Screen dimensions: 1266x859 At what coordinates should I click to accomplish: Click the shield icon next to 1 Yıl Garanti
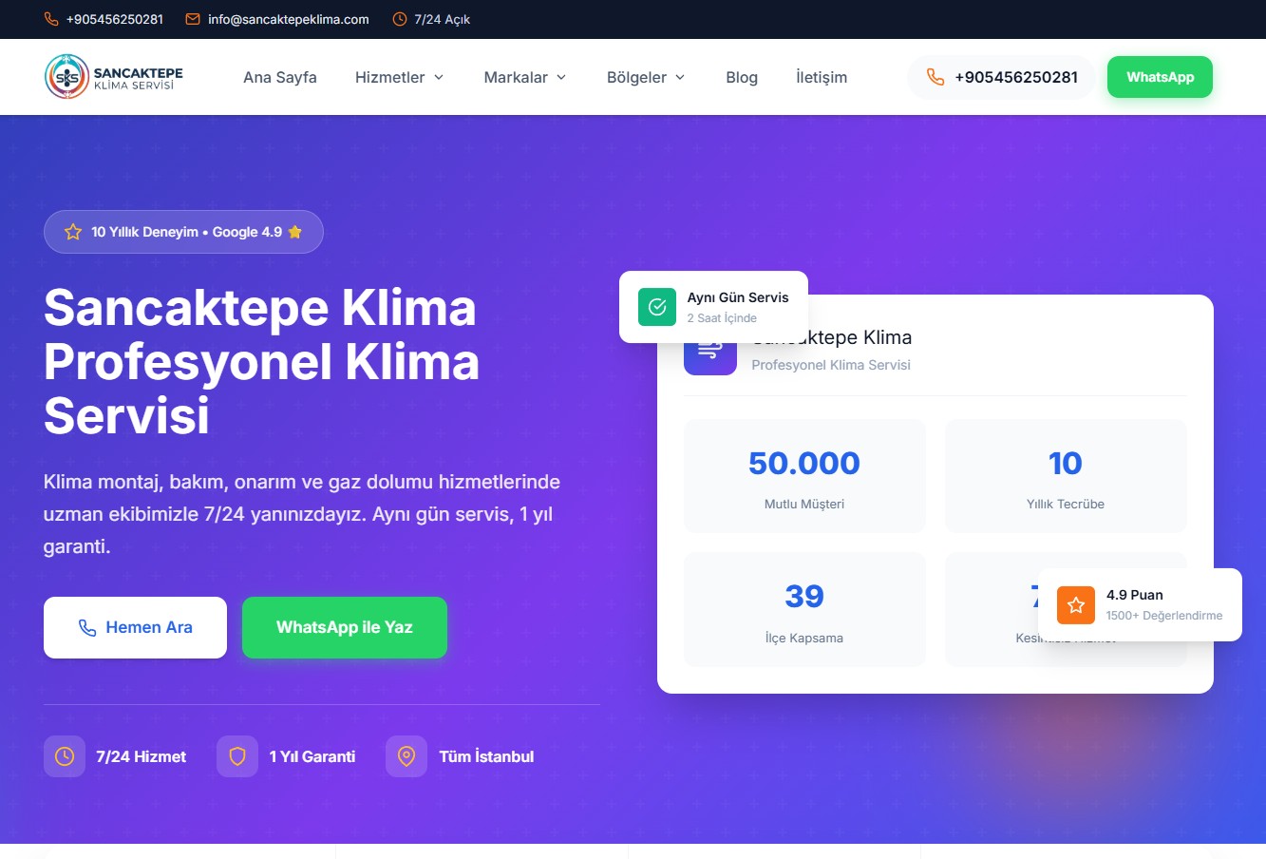tap(236, 756)
